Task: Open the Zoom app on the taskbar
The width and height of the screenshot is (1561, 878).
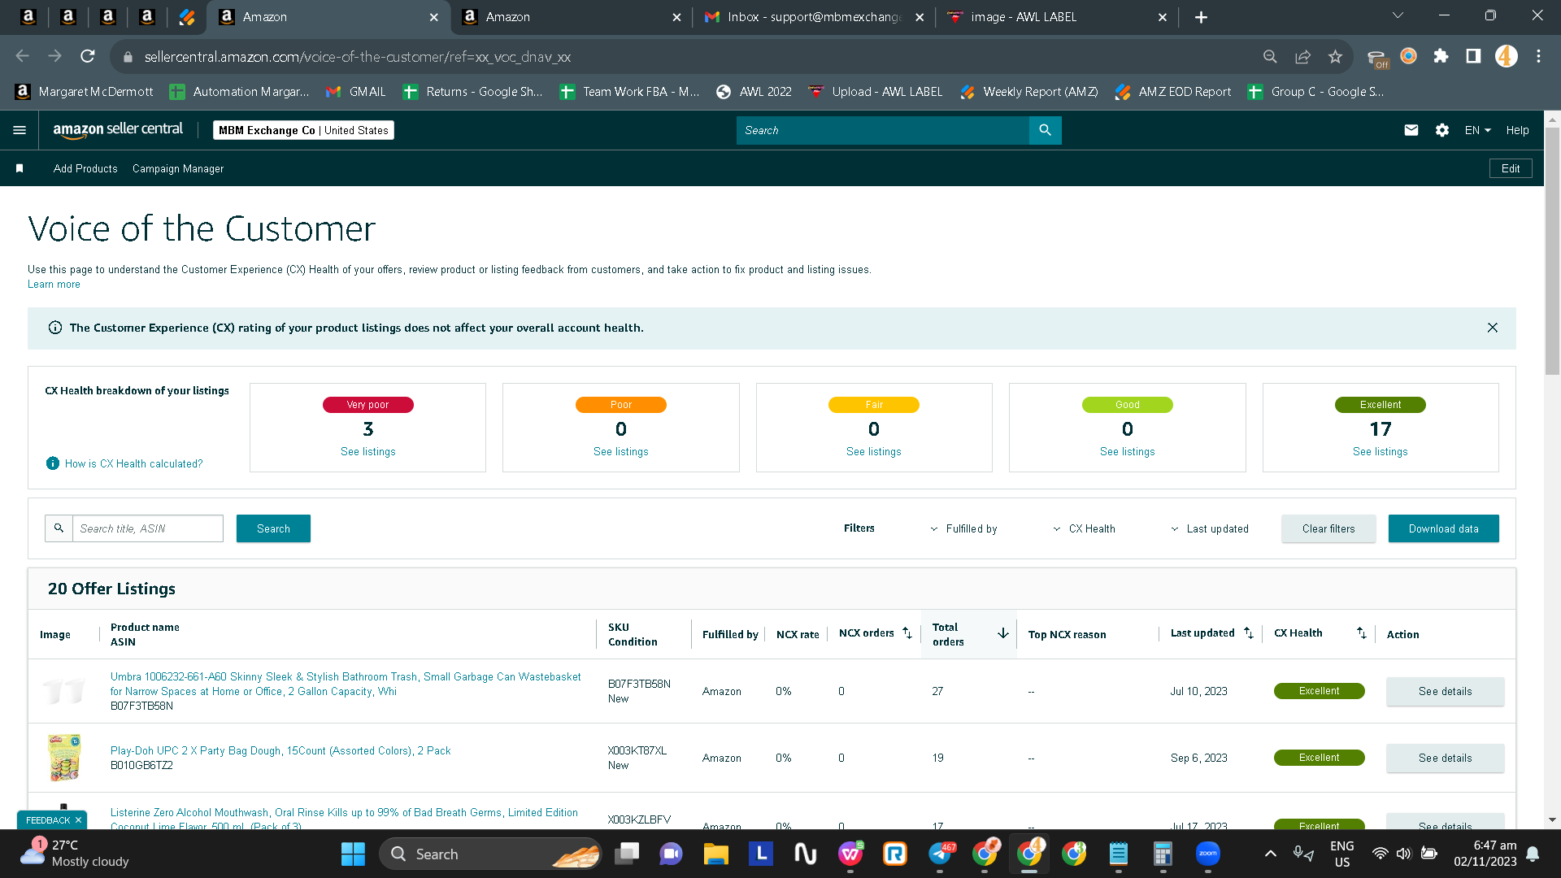Action: (x=1207, y=854)
